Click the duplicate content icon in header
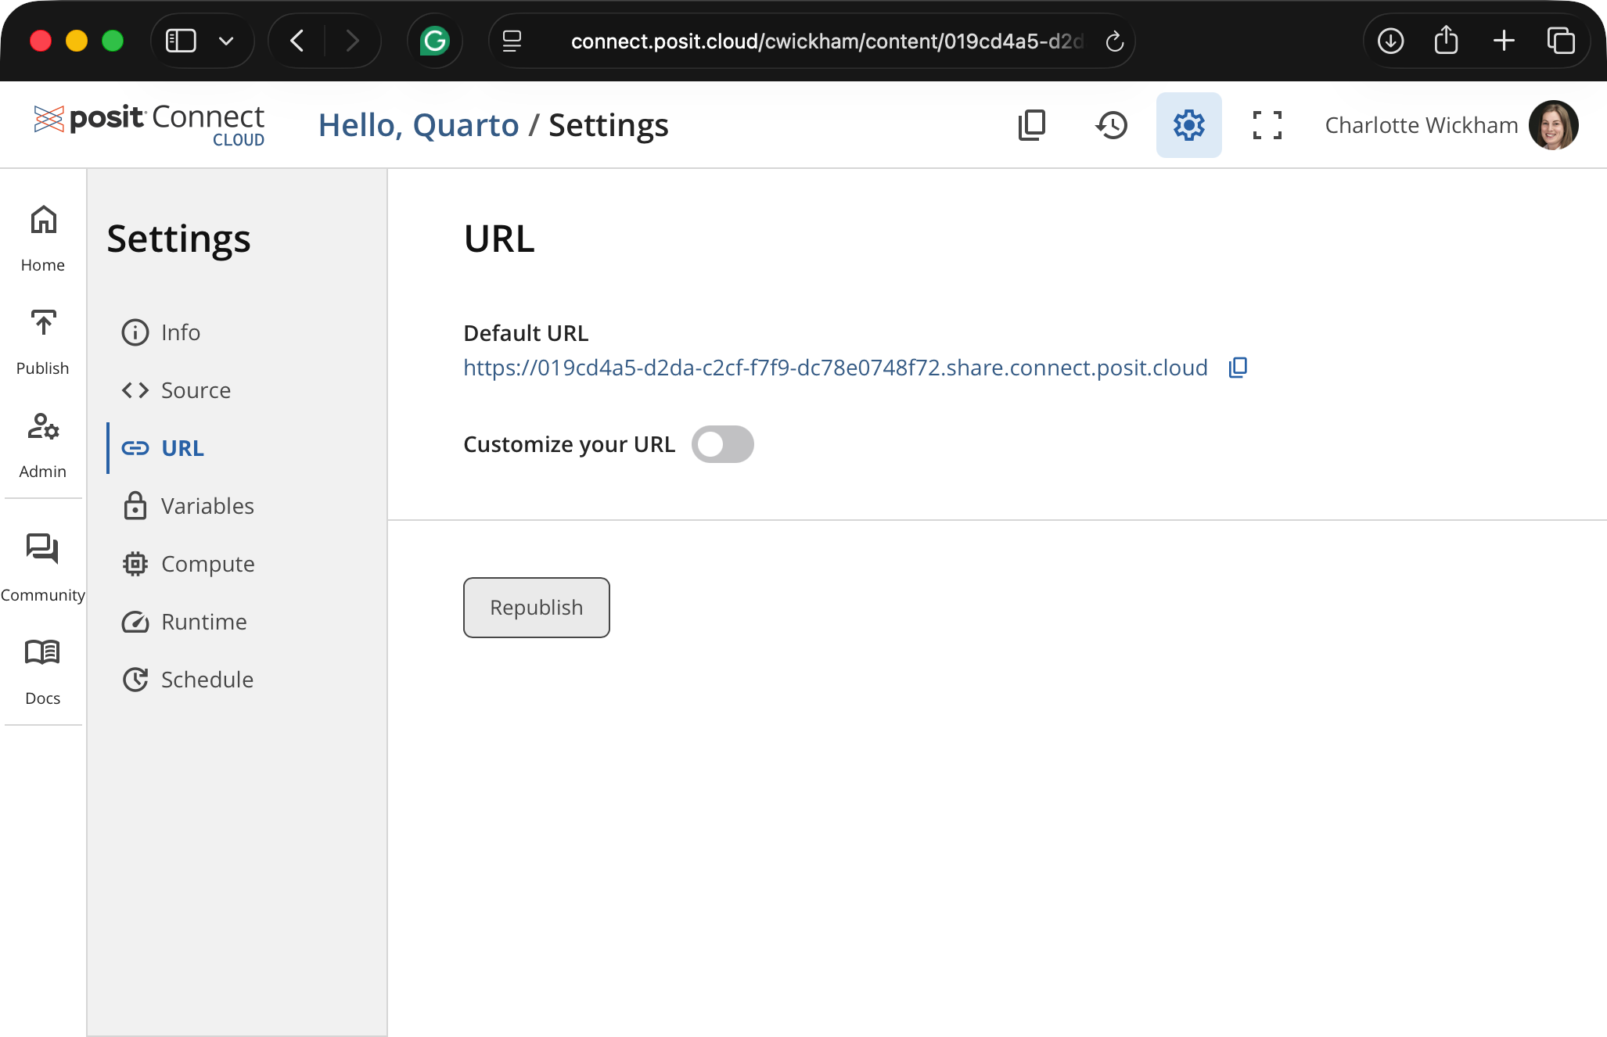This screenshot has height=1037, width=1607. pyautogui.click(x=1032, y=124)
